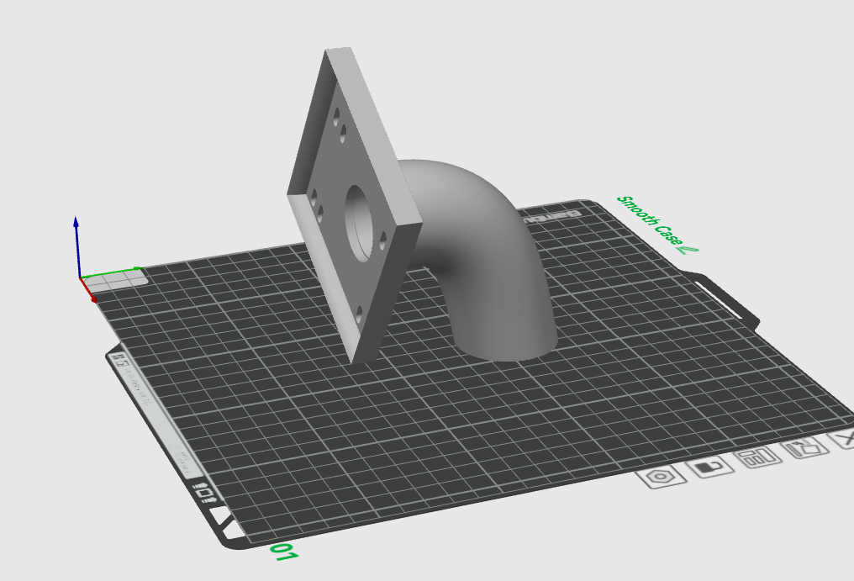This screenshot has width=854, height=581.
Task: Click the green "01" plate number
Action: pyautogui.click(x=285, y=552)
